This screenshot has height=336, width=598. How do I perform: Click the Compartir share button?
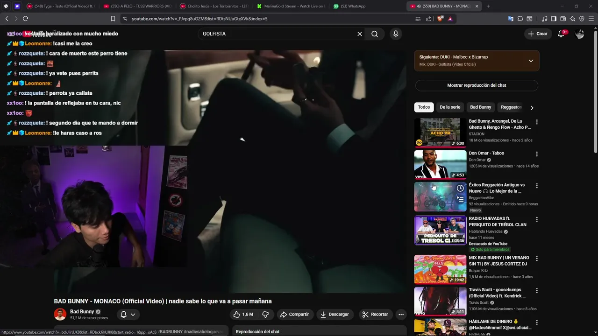coord(295,315)
